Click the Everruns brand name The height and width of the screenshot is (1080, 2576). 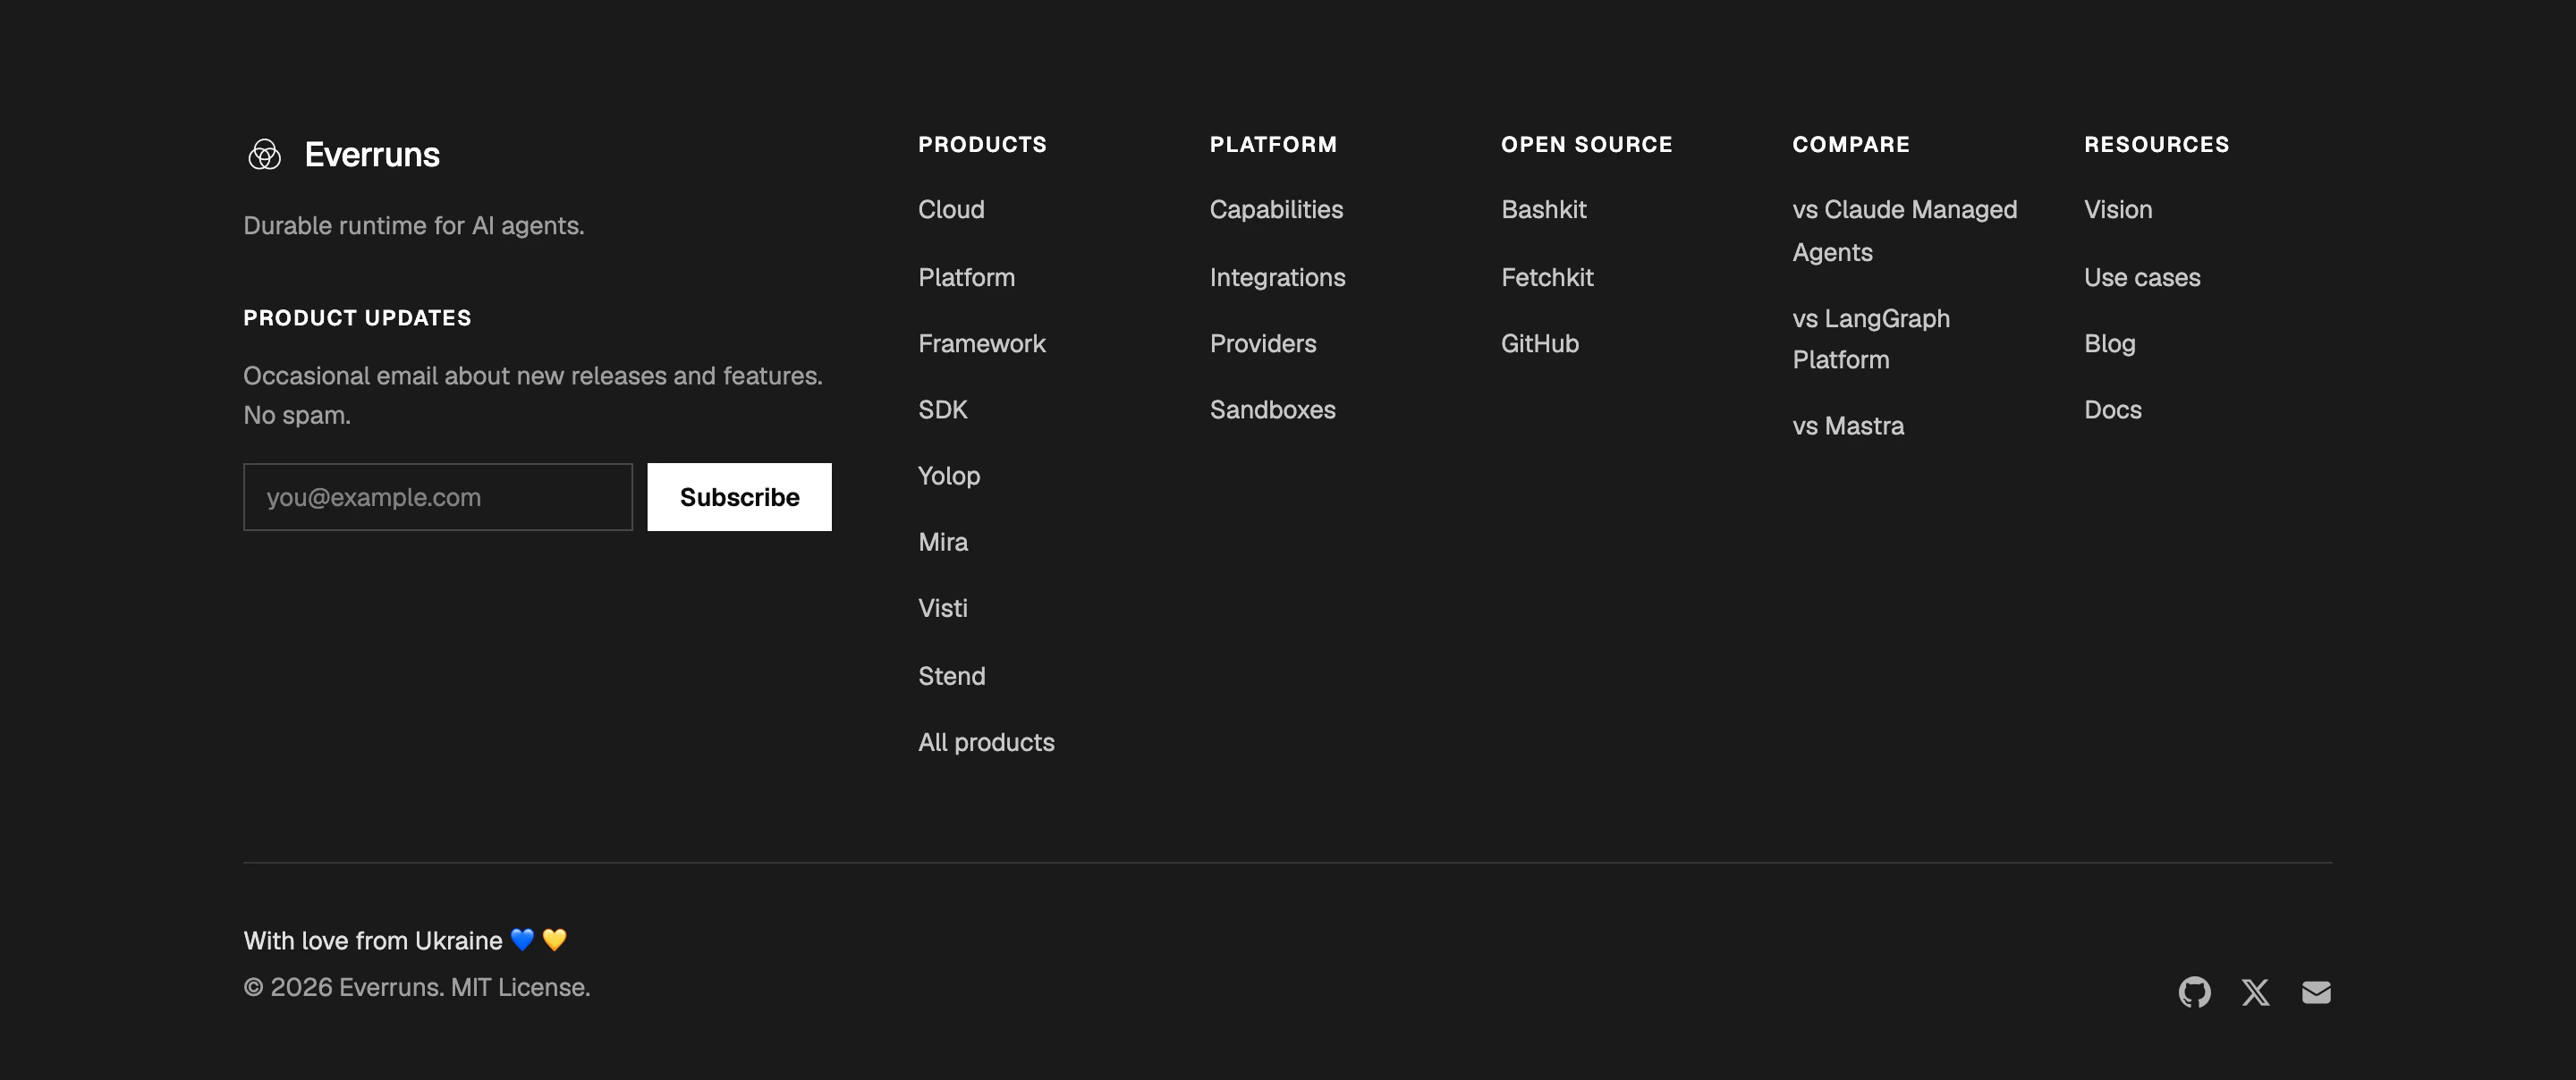coord(372,155)
